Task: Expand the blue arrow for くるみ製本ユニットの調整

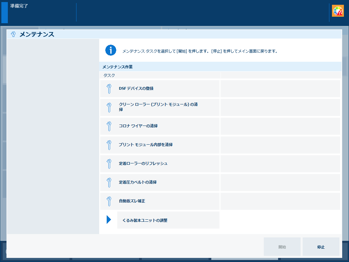Action: [109, 219]
